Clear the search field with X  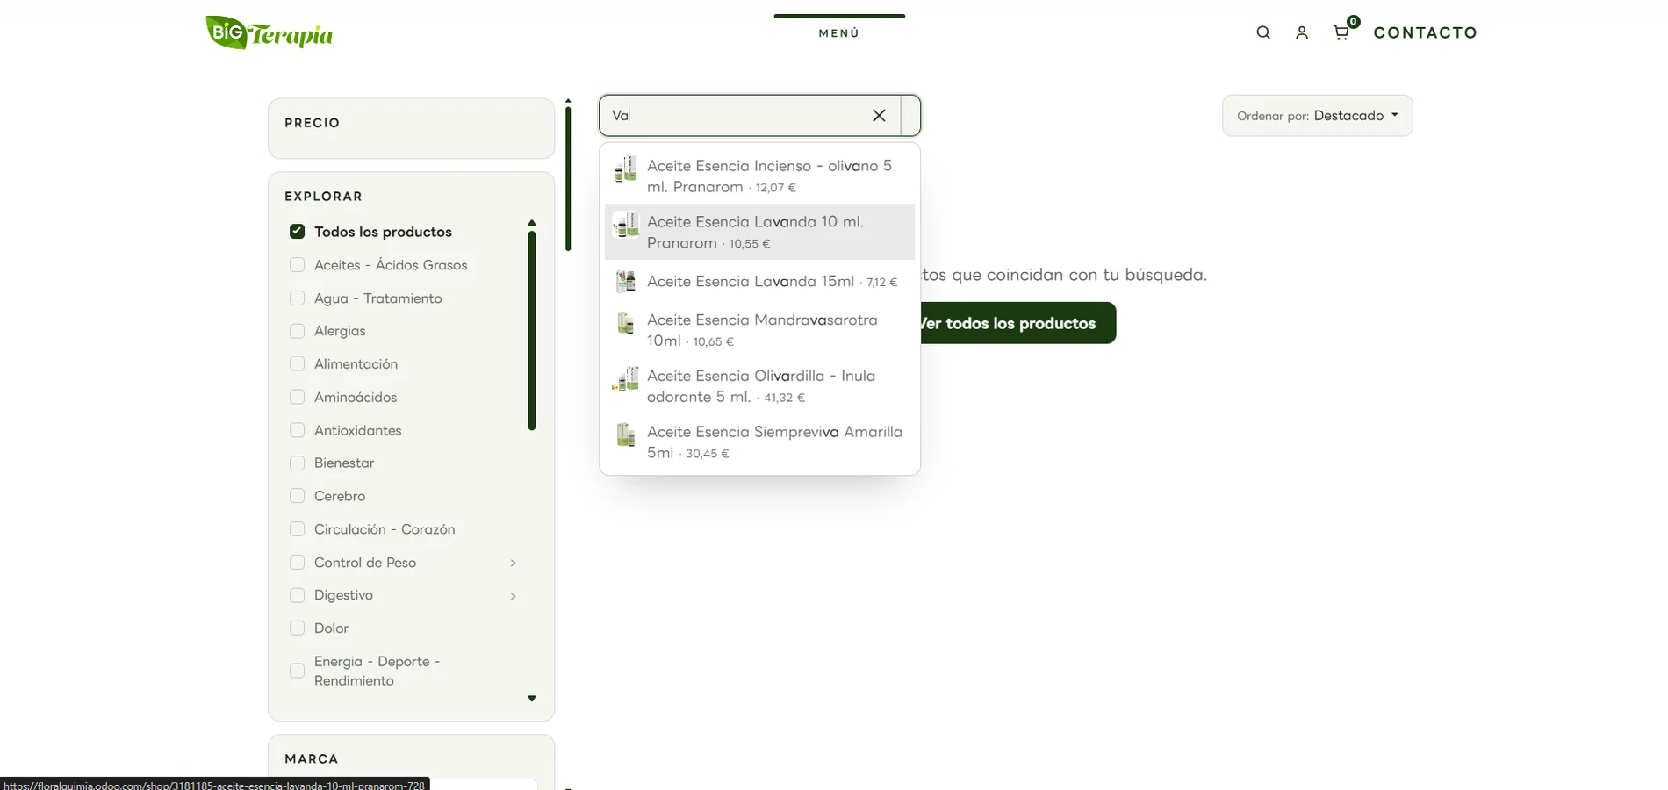click(879, 115)
